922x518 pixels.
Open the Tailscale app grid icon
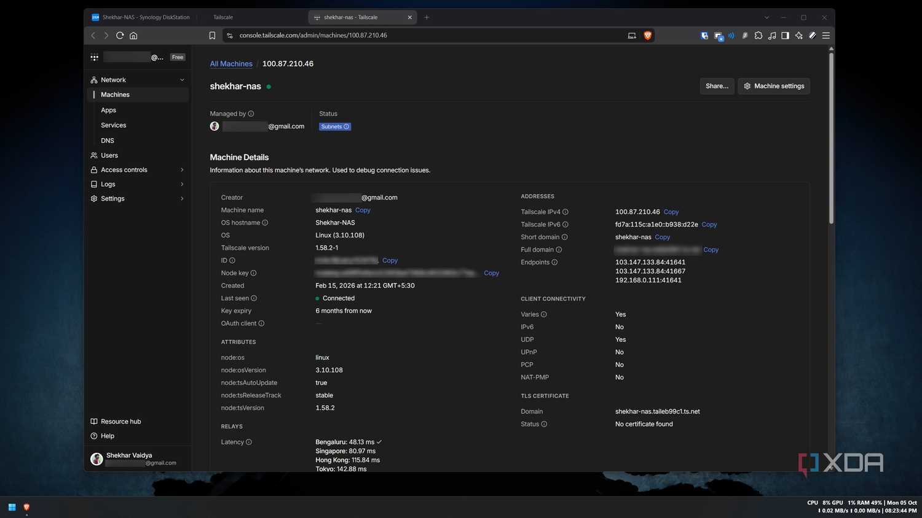pos(94,57)
